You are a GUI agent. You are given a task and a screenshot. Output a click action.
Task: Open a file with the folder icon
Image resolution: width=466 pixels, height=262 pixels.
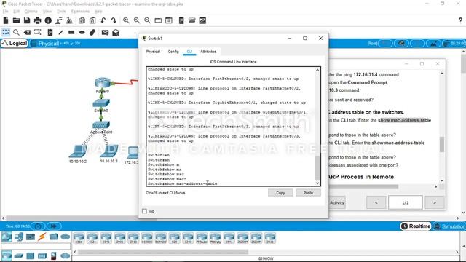pyautogui.click(x=16, y=20)
